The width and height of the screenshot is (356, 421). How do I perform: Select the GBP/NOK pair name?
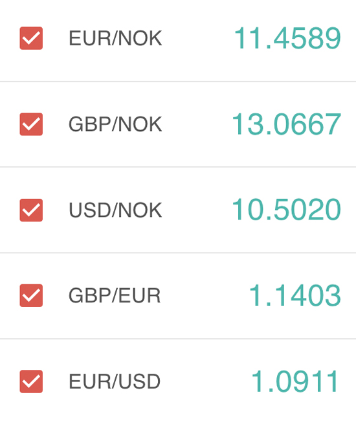115,124
